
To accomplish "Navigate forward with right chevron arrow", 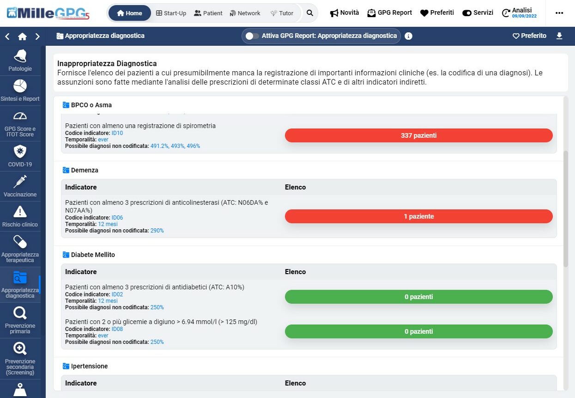I will coord(37,36).
